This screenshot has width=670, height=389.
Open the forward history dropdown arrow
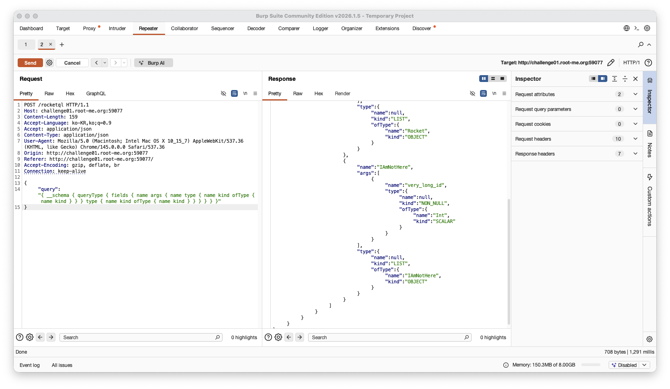(124, 63)
